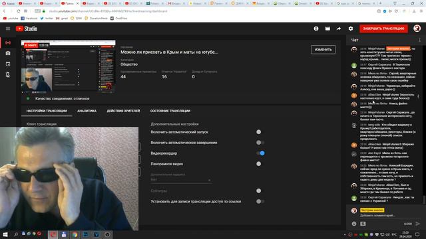Reload the page in the browser
426x239 pixels.
(18, 11)
